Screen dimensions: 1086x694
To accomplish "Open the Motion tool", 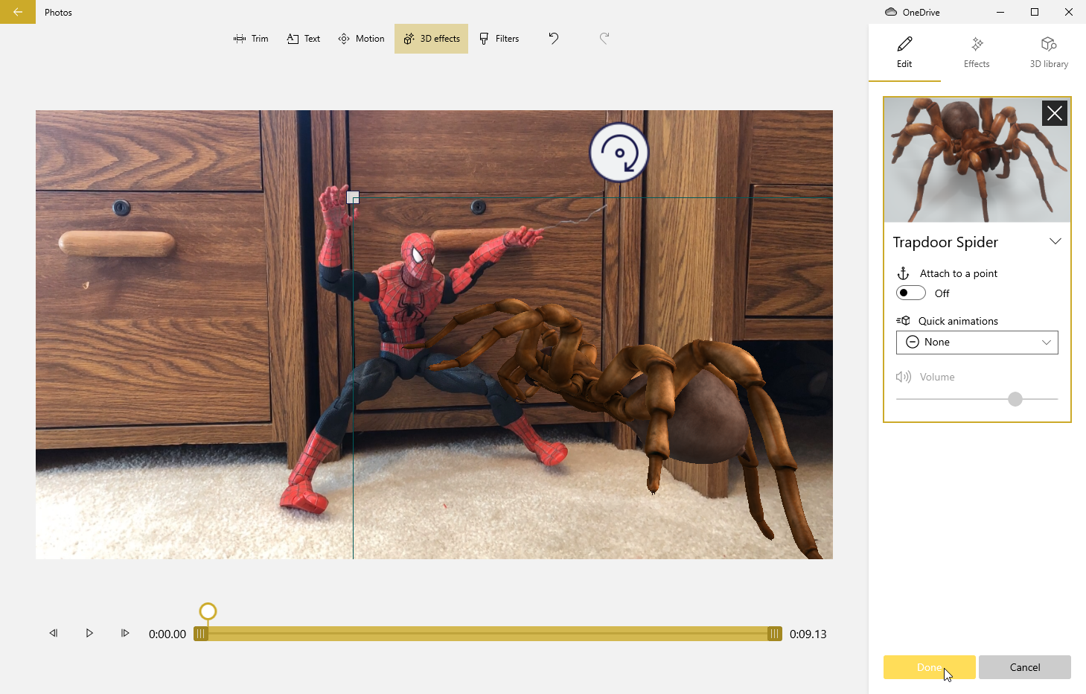I will pos(361,39).
